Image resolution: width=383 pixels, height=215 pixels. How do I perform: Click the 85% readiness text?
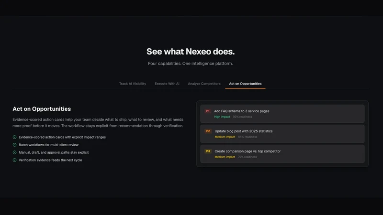pos(248,137)
